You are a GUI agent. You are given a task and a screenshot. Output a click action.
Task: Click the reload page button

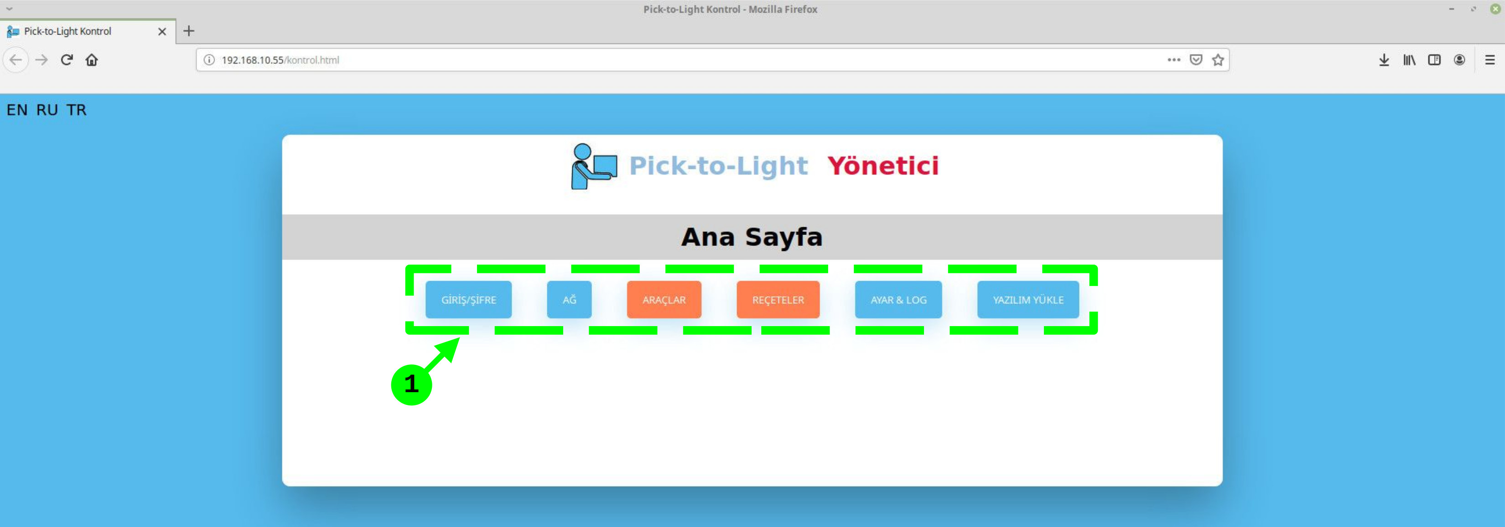click(x=67, y=60)
